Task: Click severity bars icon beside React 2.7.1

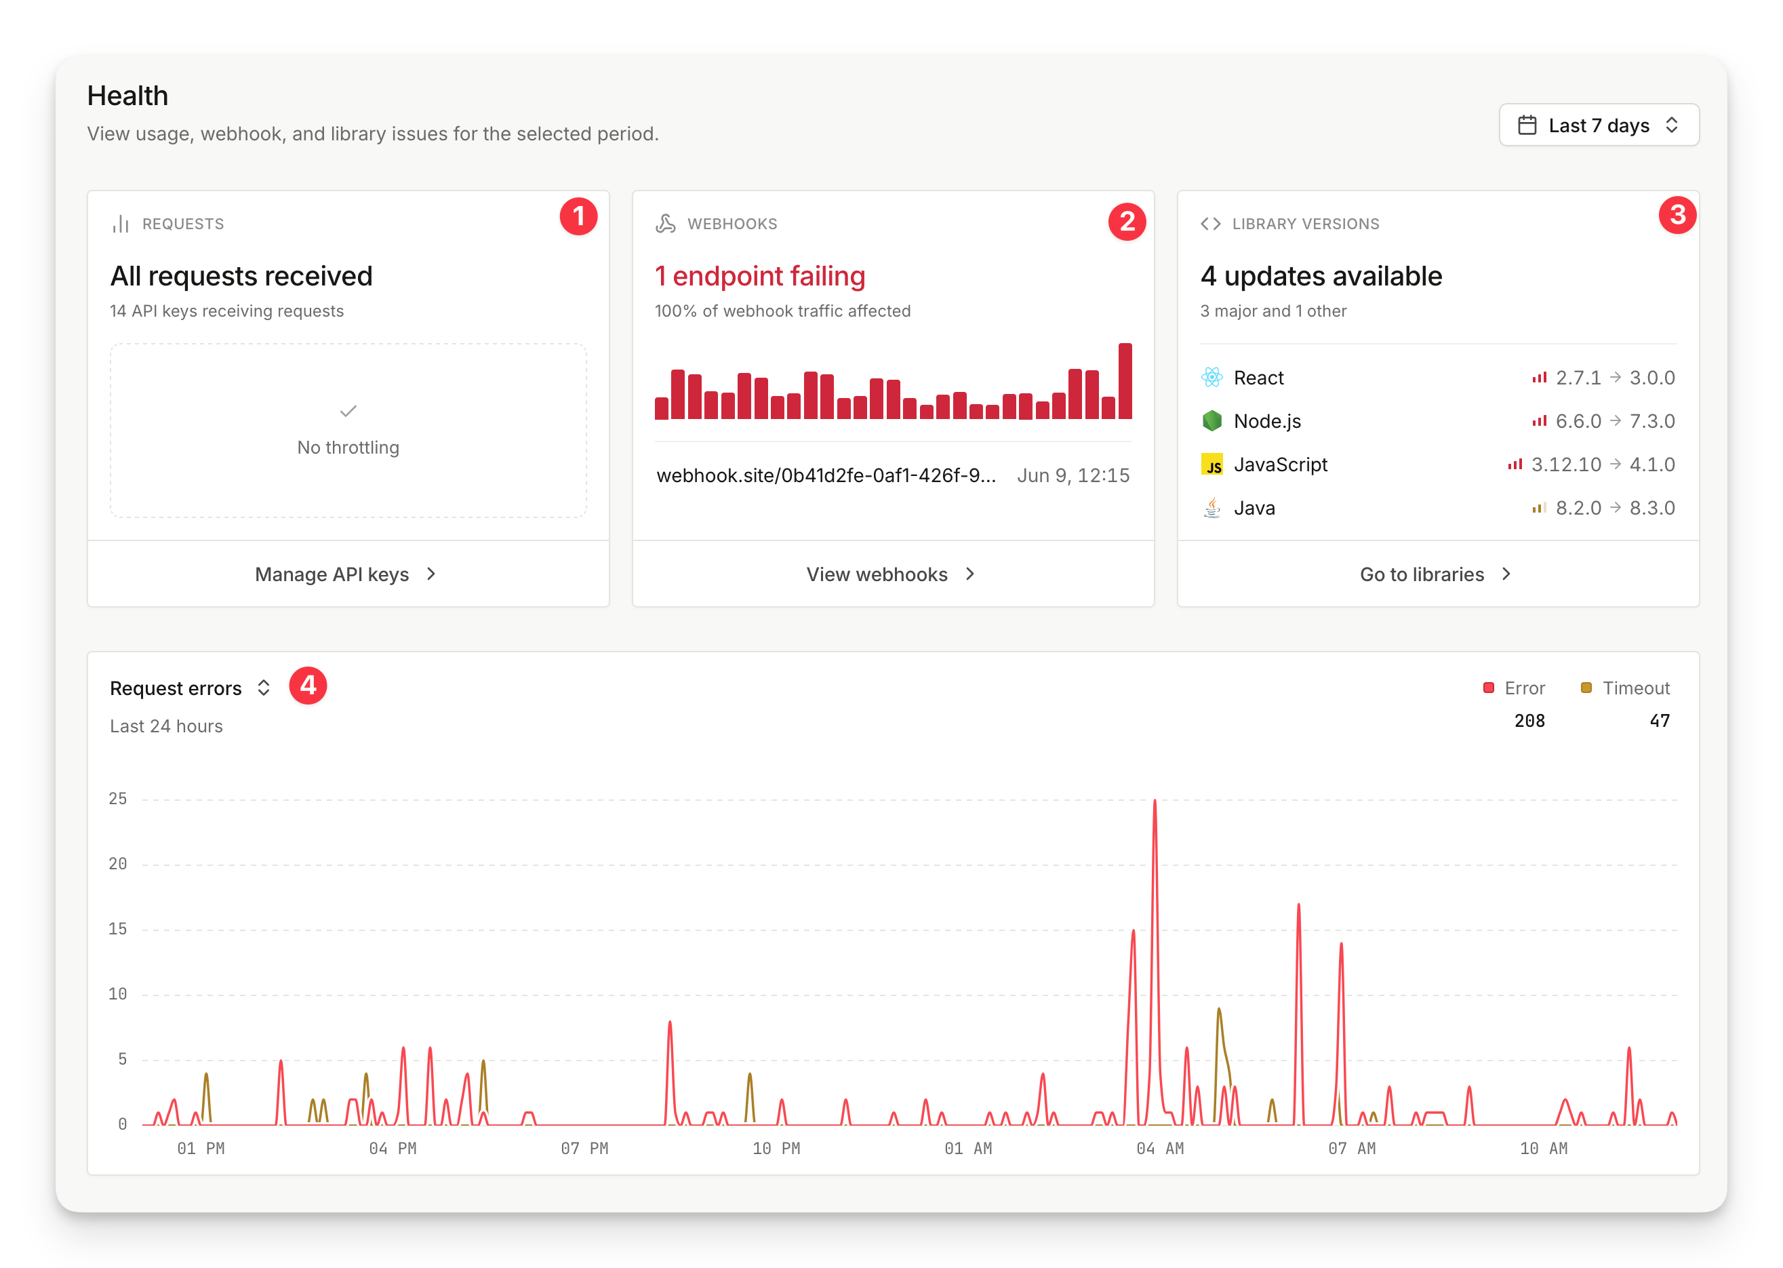Action: [1539, 378]
